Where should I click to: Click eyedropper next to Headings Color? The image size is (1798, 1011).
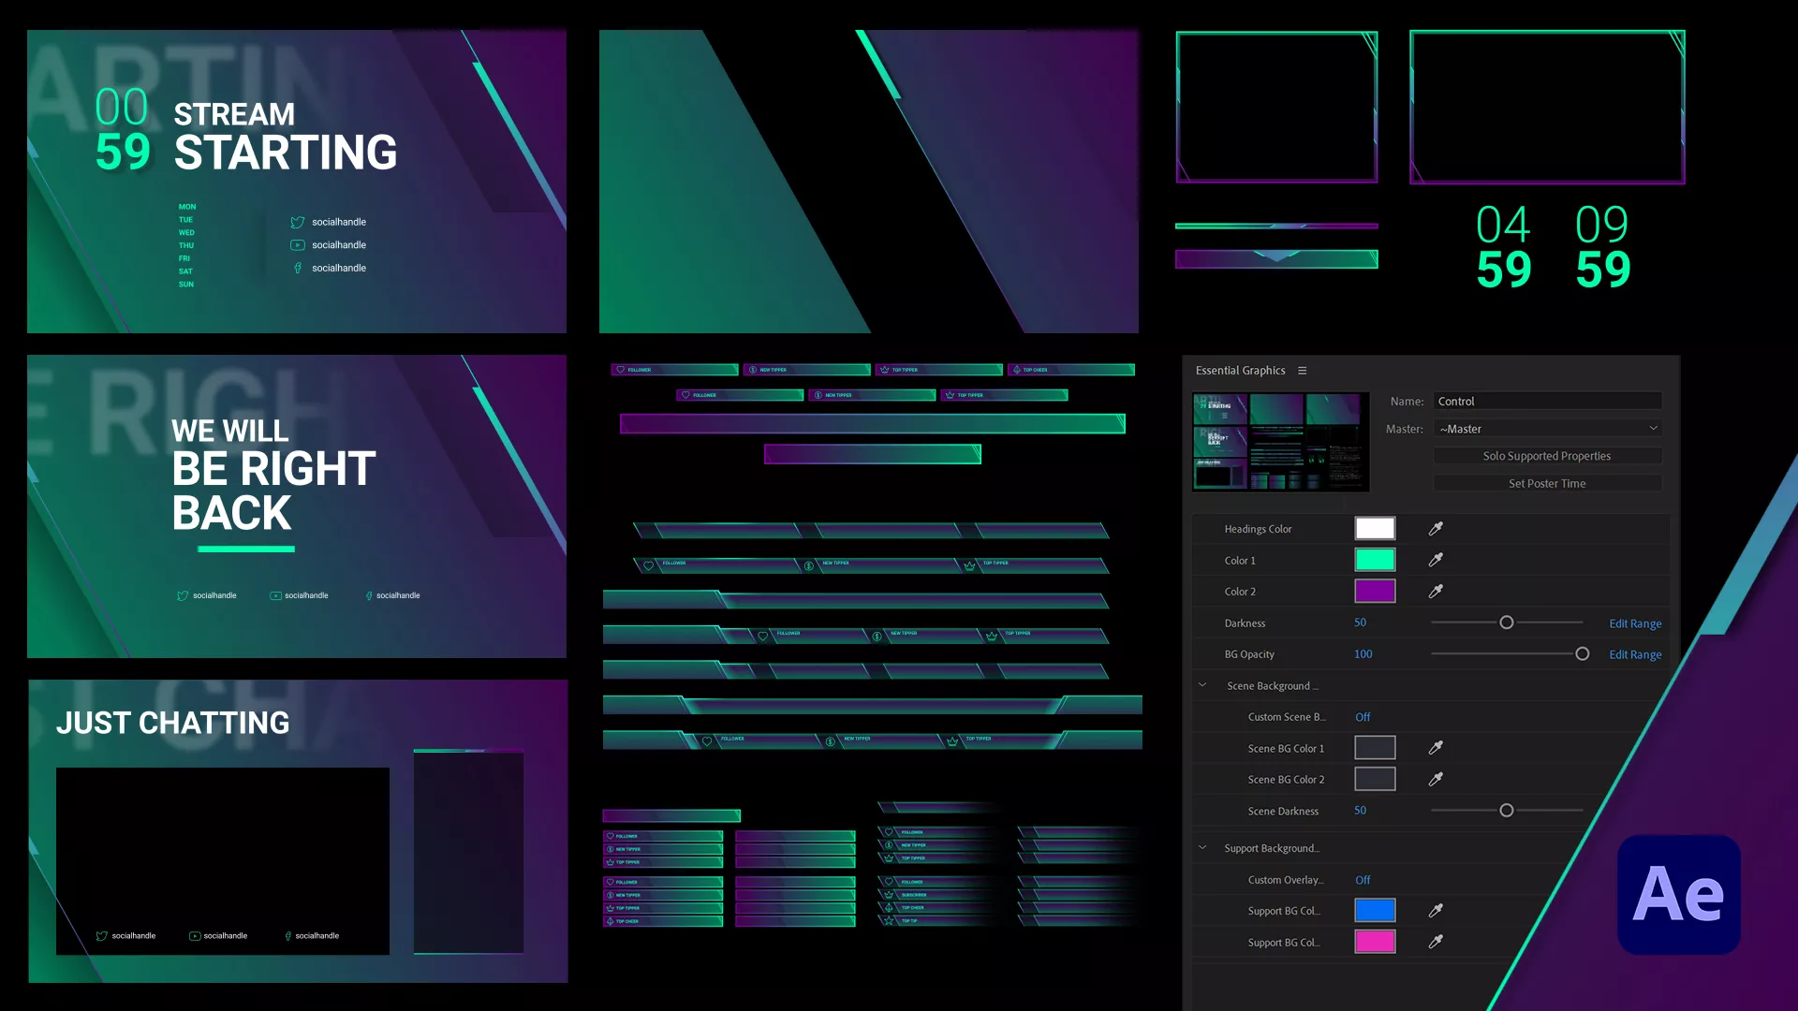click(x=1436, y=529)
